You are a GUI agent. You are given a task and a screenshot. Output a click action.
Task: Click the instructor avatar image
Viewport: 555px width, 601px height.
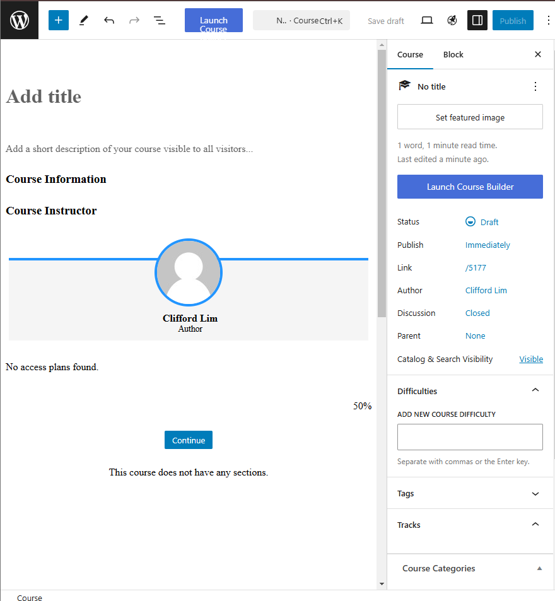189,272
